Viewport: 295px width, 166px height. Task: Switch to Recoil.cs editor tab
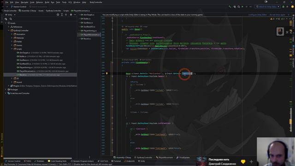pos(87,39)
